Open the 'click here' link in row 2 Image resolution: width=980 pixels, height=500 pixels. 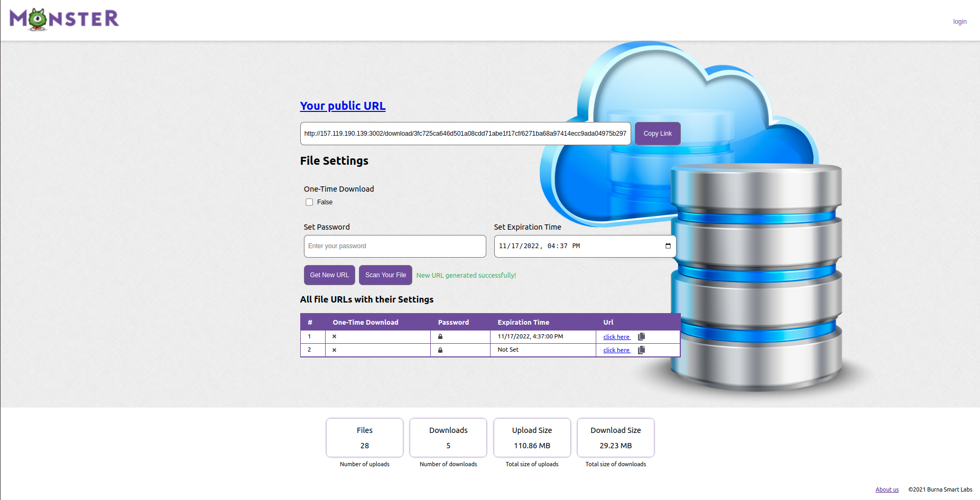pos(617,350)
